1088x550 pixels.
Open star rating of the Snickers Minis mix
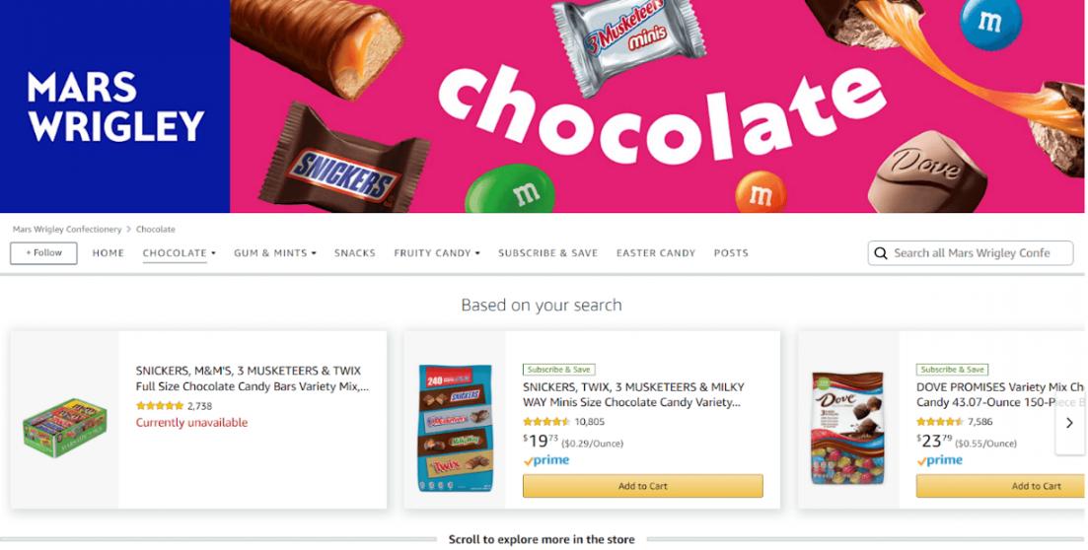coord(546,422)
